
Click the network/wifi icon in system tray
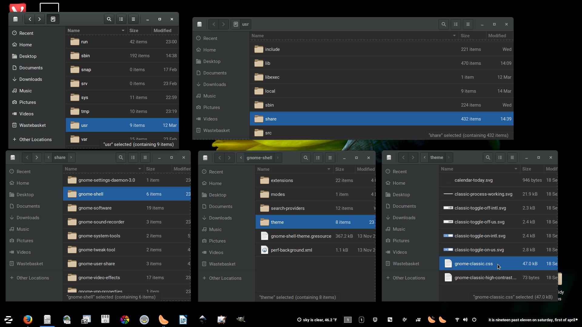point(457,319)
